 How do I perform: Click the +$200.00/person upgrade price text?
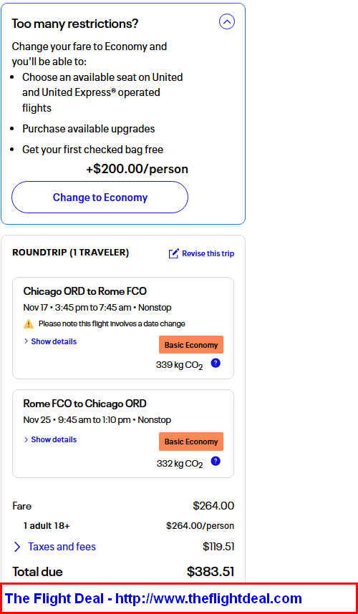point(137,169)
